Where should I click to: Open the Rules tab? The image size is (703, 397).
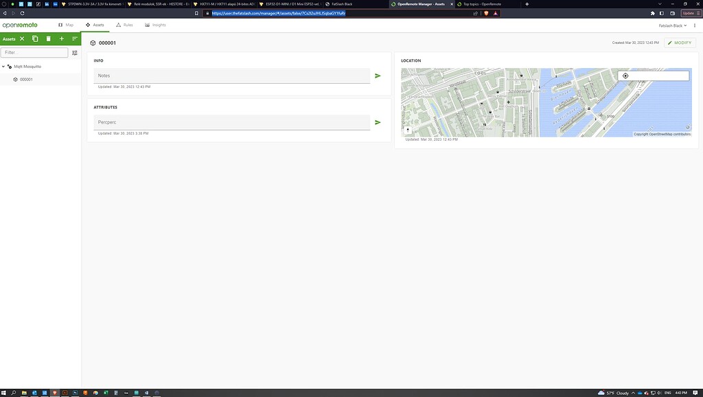tap(124, 25)
